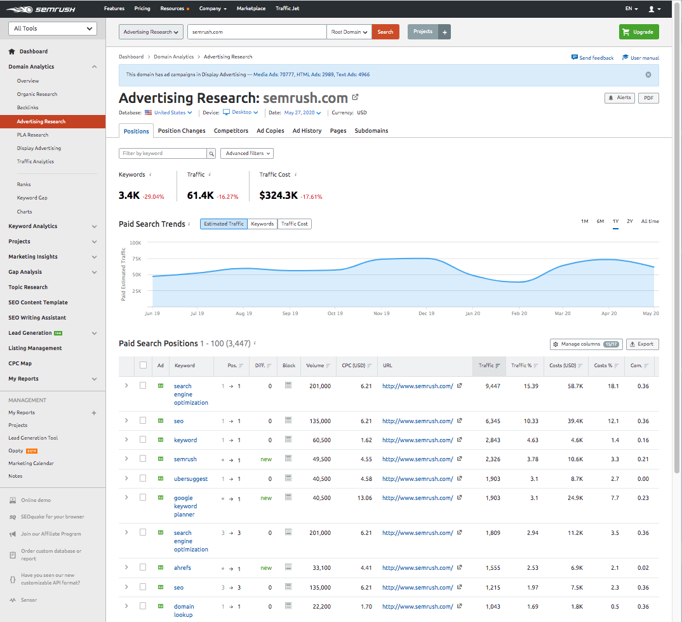Click the orange Search button
This screenshot has height=622, width=682.
(385, 32)
